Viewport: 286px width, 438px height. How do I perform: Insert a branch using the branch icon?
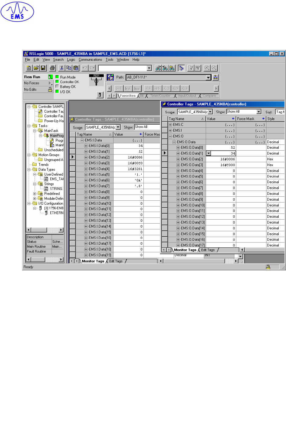(128, 89)
